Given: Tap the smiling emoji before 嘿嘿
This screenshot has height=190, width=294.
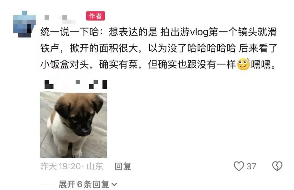Looking at the screenshot, I should coord(244,64).
